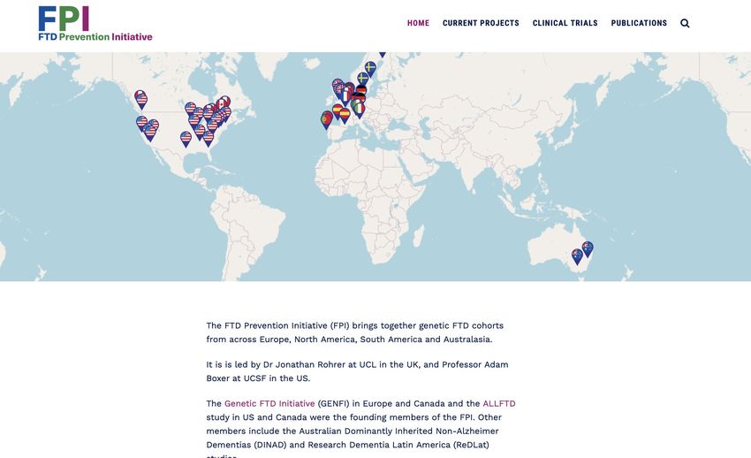Viewport: 751px width, 458px height.
Task: Follow the Genetic FTD Initiative link
Action: tap(269, 403)
